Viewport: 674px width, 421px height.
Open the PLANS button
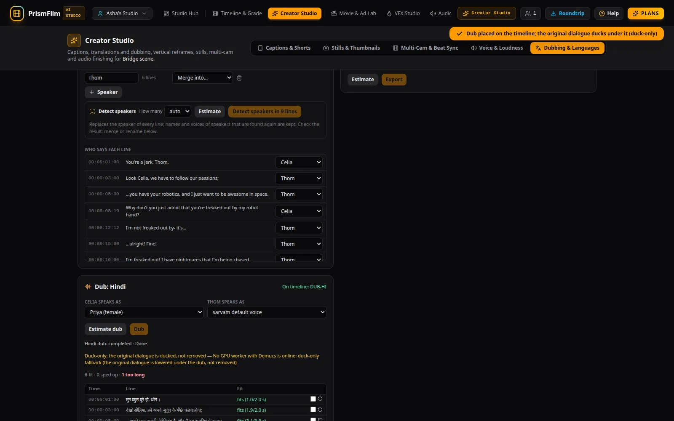coord(646,13)
